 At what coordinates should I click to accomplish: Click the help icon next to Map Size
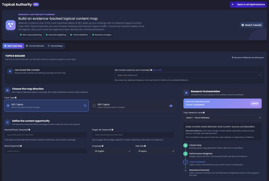145,146
